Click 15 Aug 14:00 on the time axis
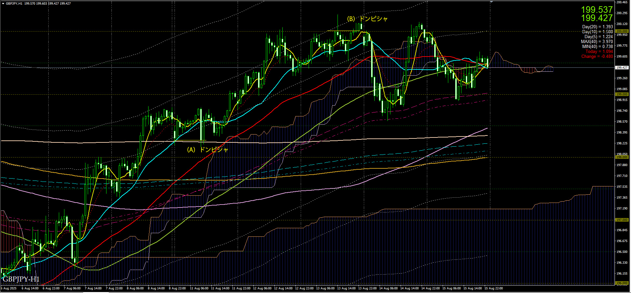This screenshot has width=631, height=293. tap(473, 288)
